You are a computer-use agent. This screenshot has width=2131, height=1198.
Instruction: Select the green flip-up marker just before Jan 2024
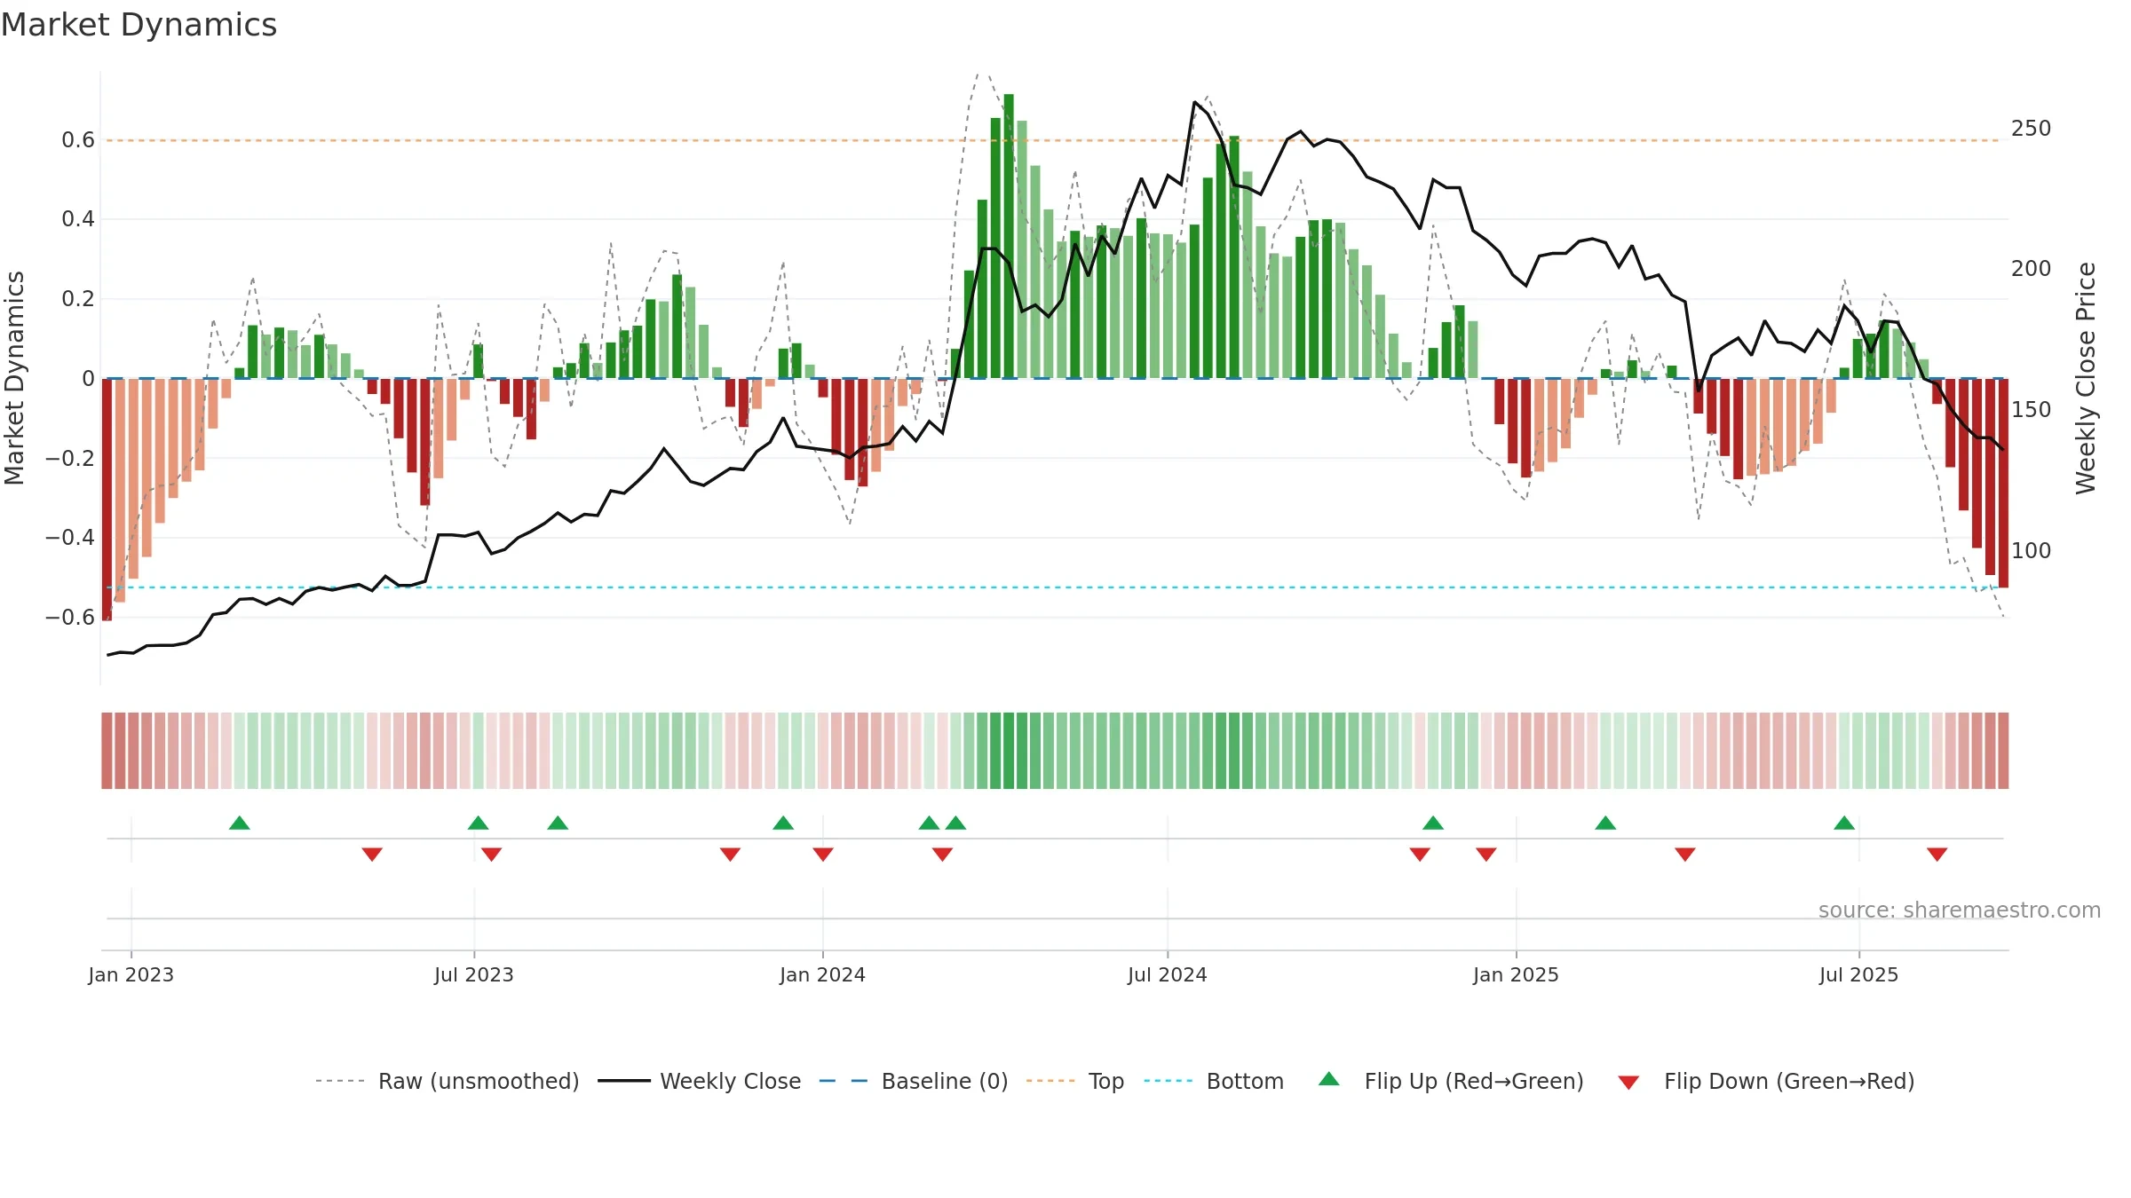[783, 823]
